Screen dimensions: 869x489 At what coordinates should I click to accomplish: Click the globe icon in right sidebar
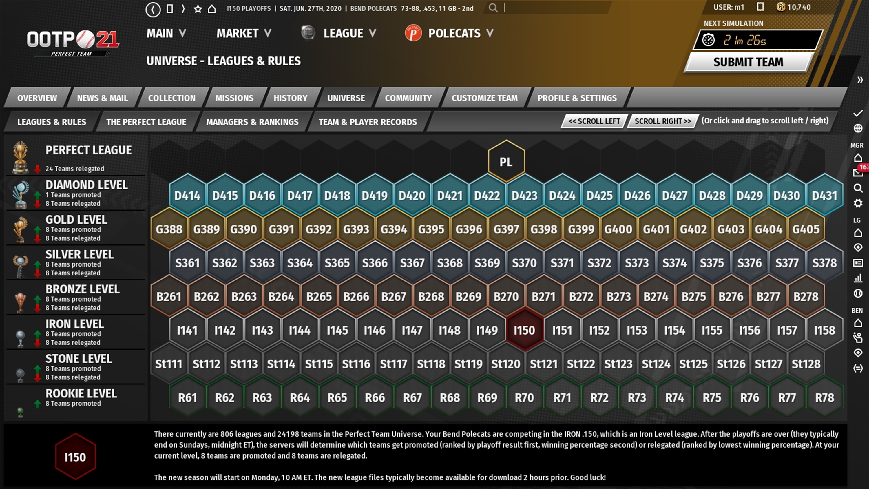(x=858, y=128)
